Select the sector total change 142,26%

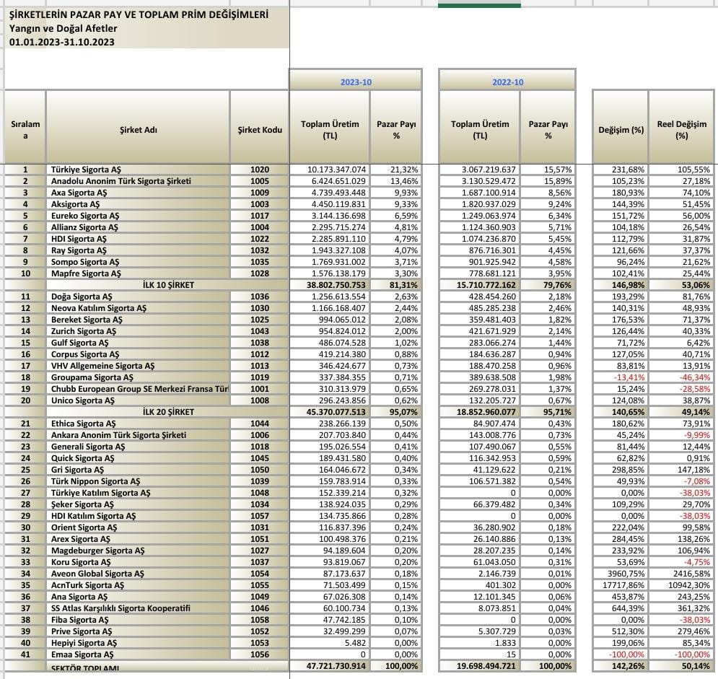click(x=628, y=666)
